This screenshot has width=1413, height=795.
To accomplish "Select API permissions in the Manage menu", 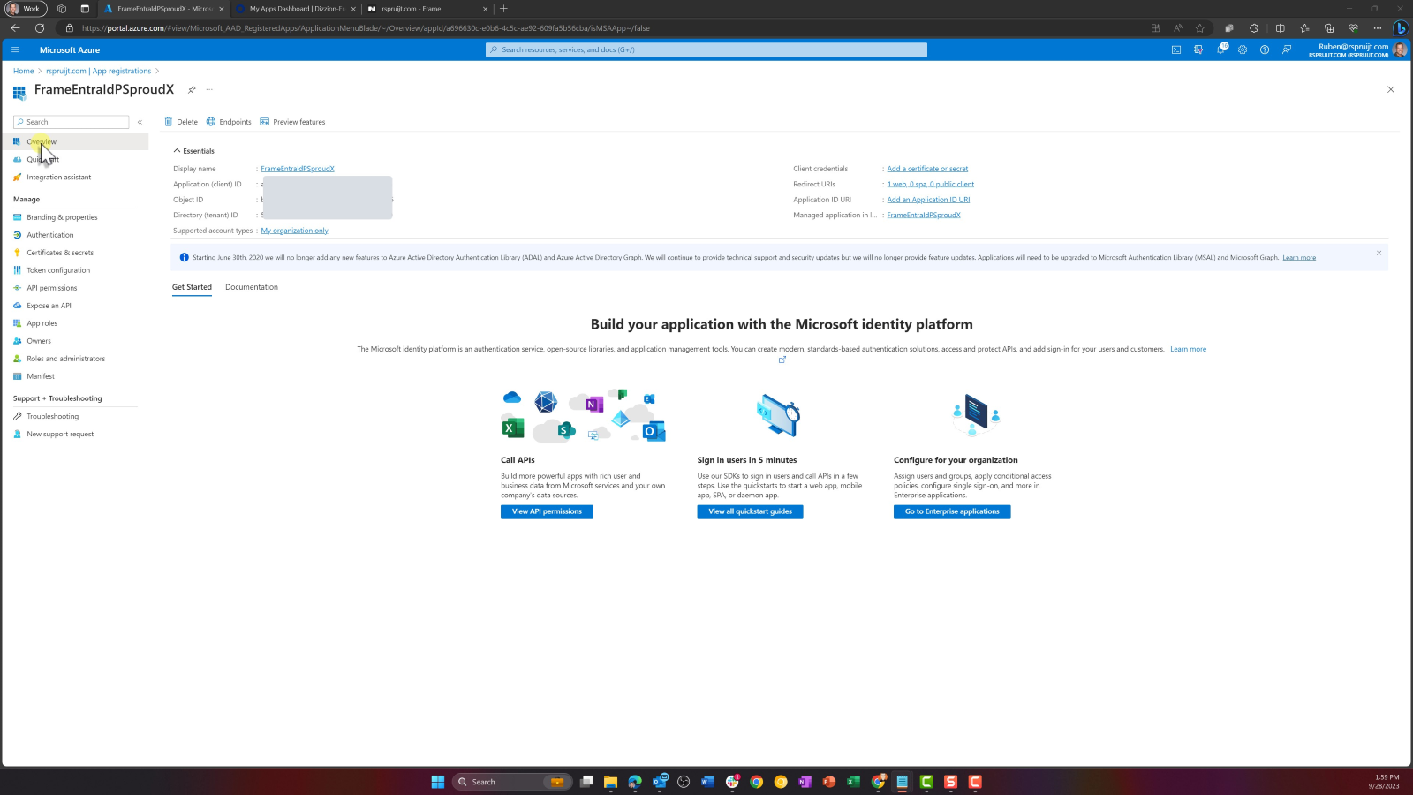I will pyautogui.click(x=51, y=288).
